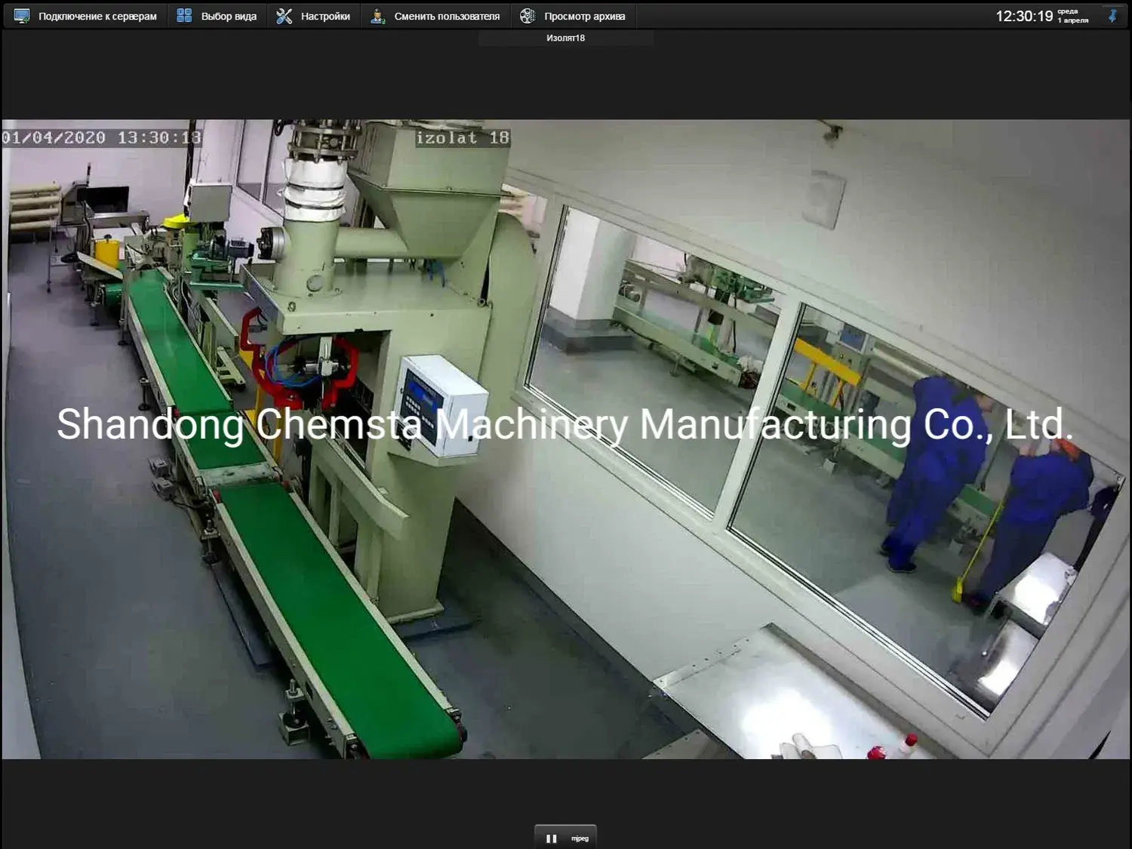Click the pin icon in top-right corner
The width and height of the screenshot is (1132, 849).
point(1112,16)
